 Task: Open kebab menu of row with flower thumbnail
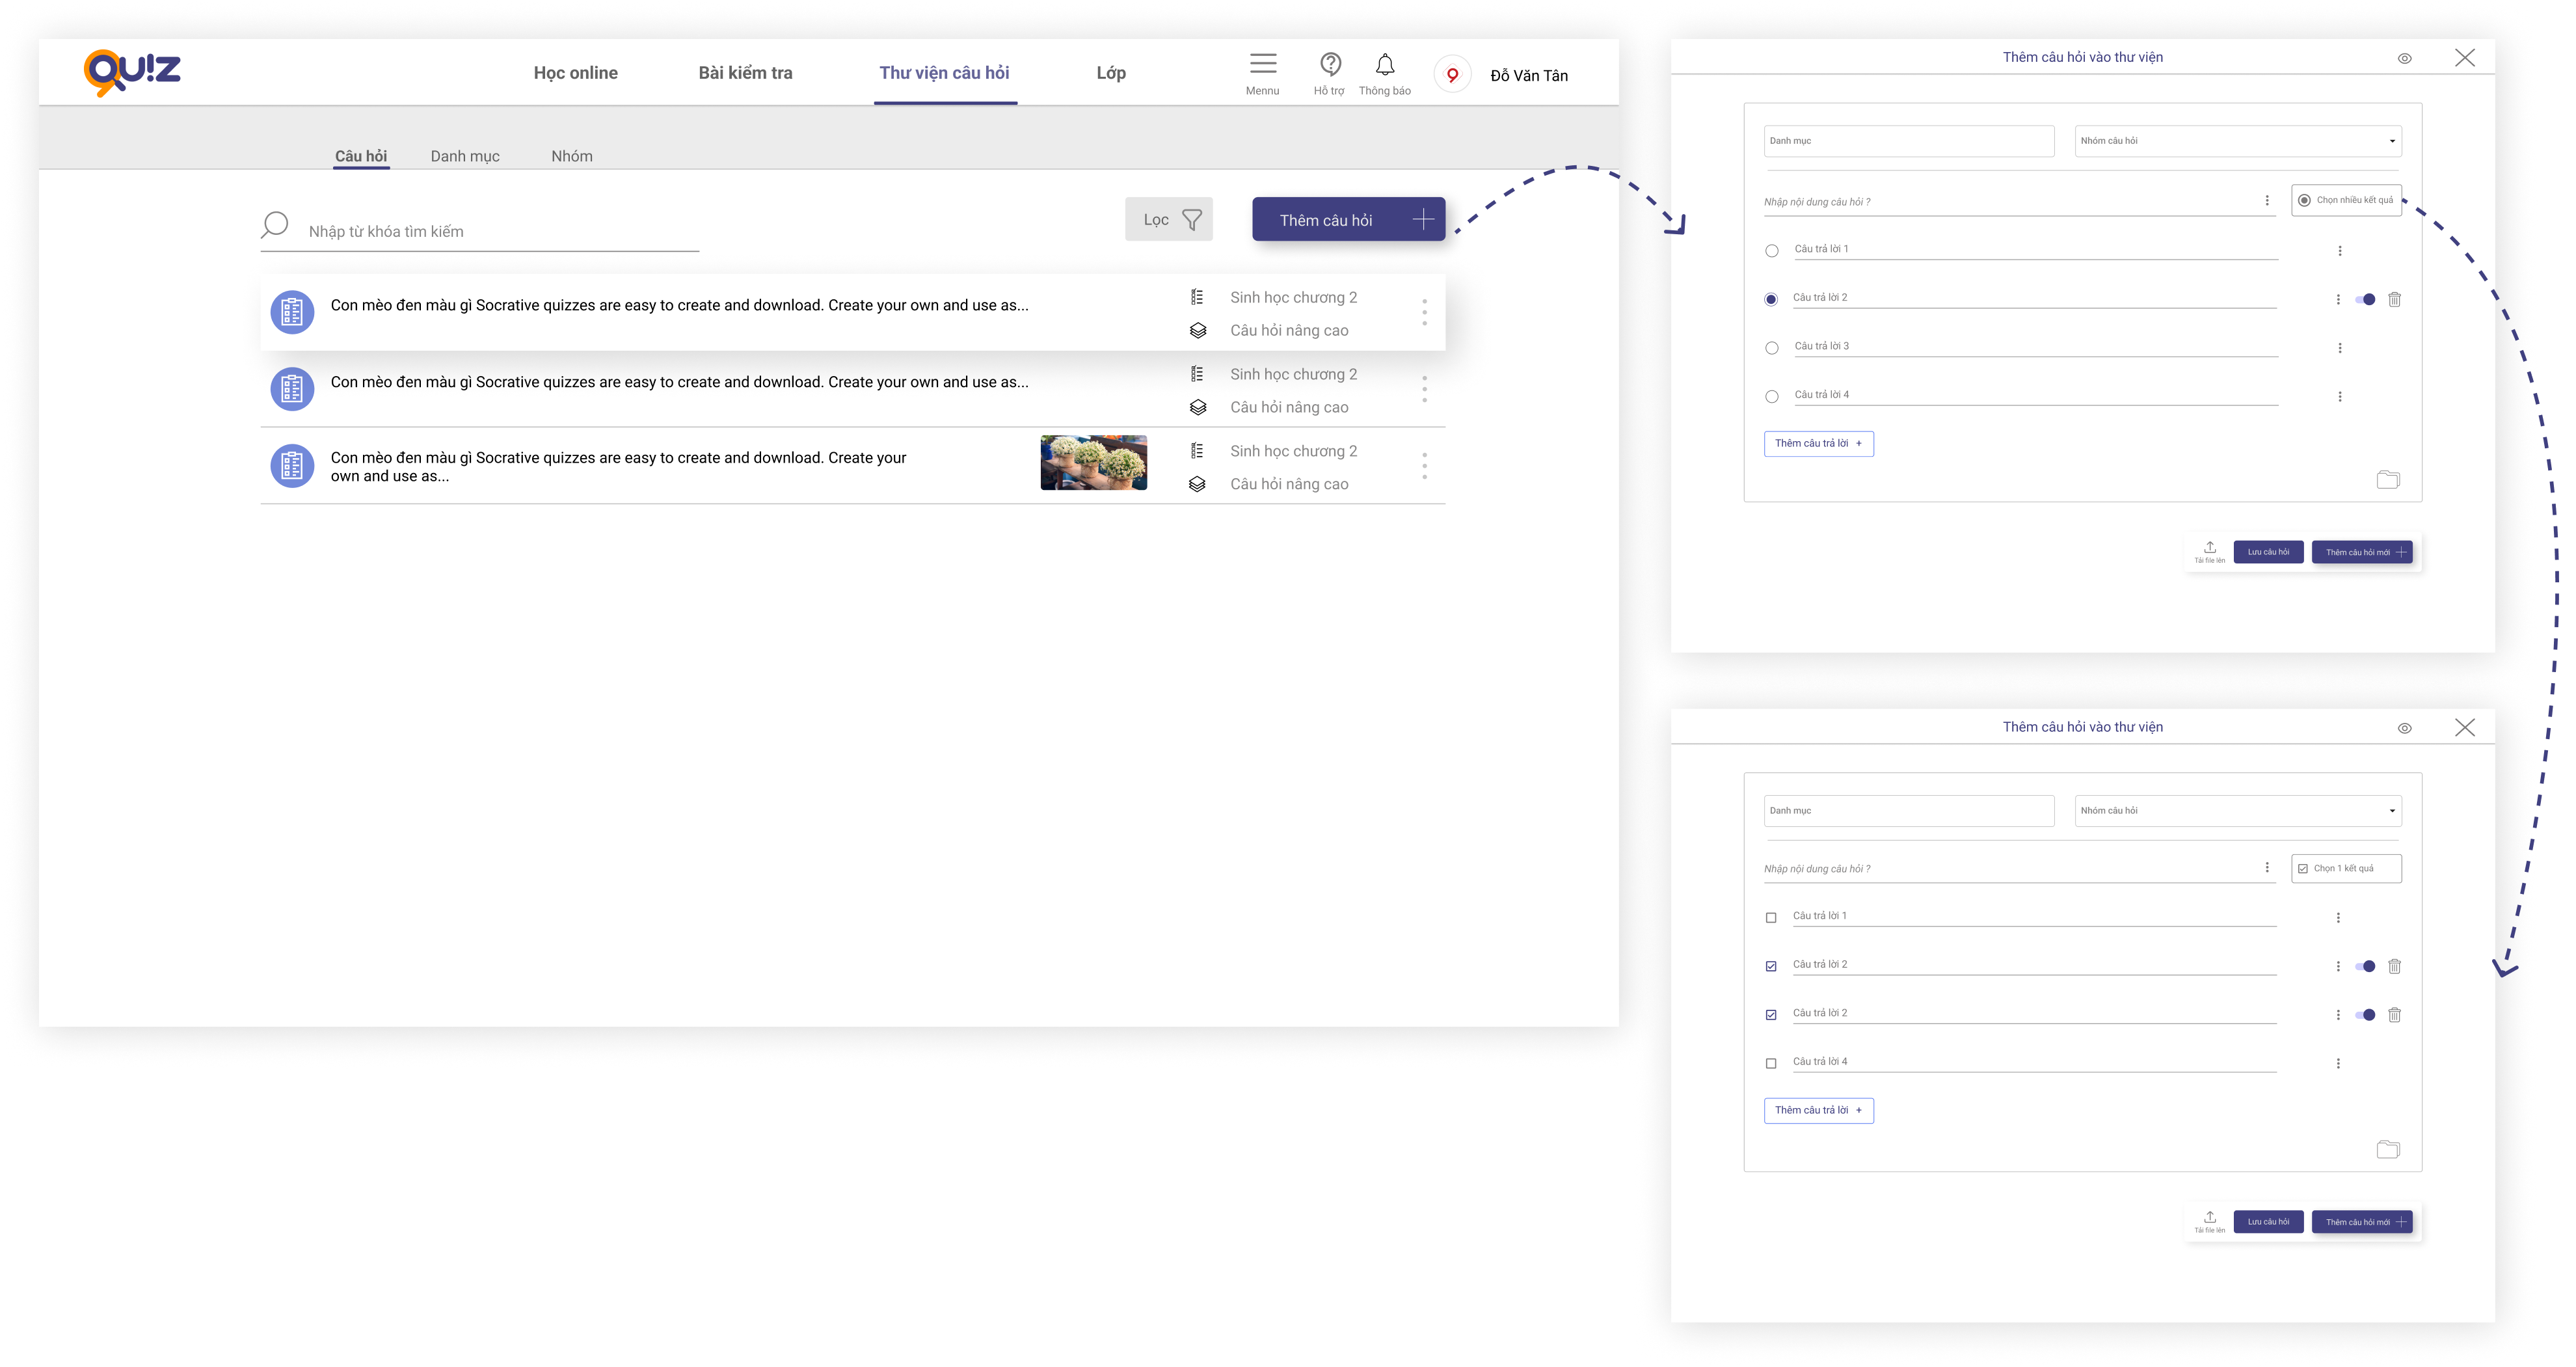click(1424, 466)
